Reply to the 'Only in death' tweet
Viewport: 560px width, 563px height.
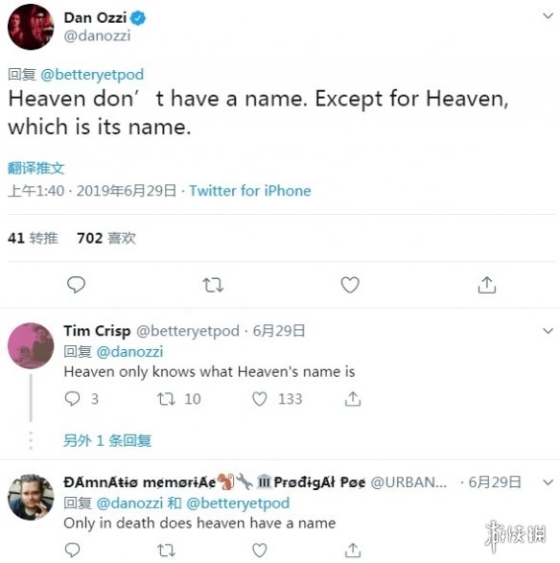72,550
